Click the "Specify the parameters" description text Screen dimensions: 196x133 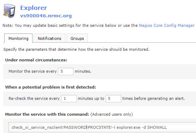tap(76, 49)
